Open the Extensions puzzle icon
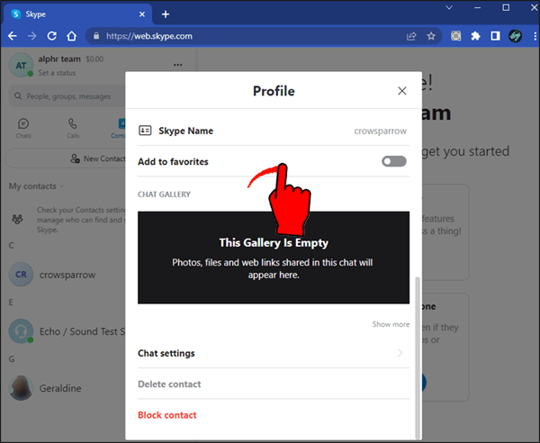This screenshot has width=540, height=443. coord(475,36)
